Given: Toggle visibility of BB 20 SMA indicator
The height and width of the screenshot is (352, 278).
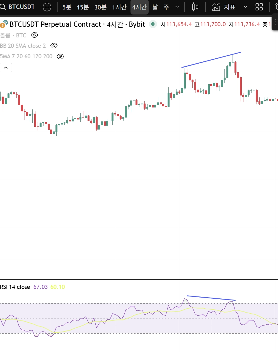Looking at the screenshot, I should pyautogui.click(x=54, y=46).
